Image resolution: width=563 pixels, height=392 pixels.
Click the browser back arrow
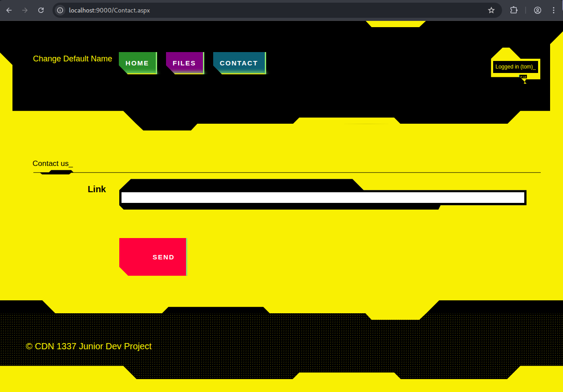(9, 10)
